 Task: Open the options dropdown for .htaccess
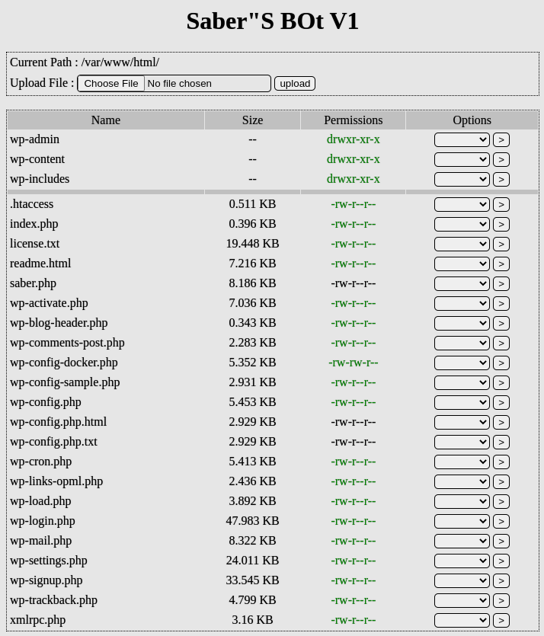coord(462,204)
